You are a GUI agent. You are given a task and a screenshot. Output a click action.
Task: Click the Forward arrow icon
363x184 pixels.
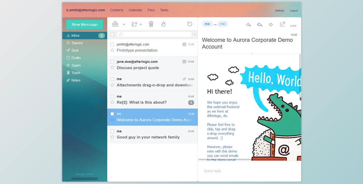271,24
